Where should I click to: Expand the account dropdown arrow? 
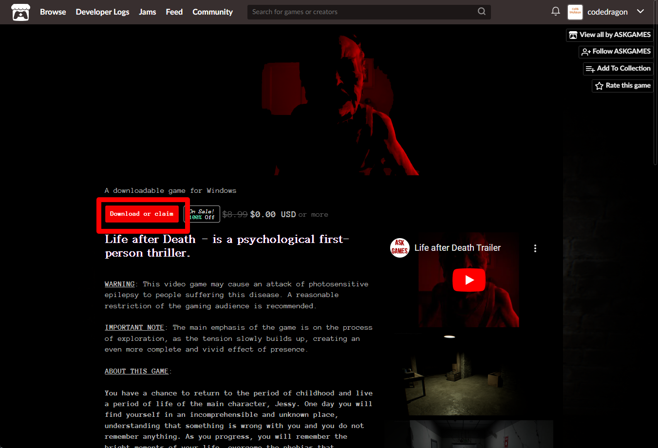[x=640, y=12]
